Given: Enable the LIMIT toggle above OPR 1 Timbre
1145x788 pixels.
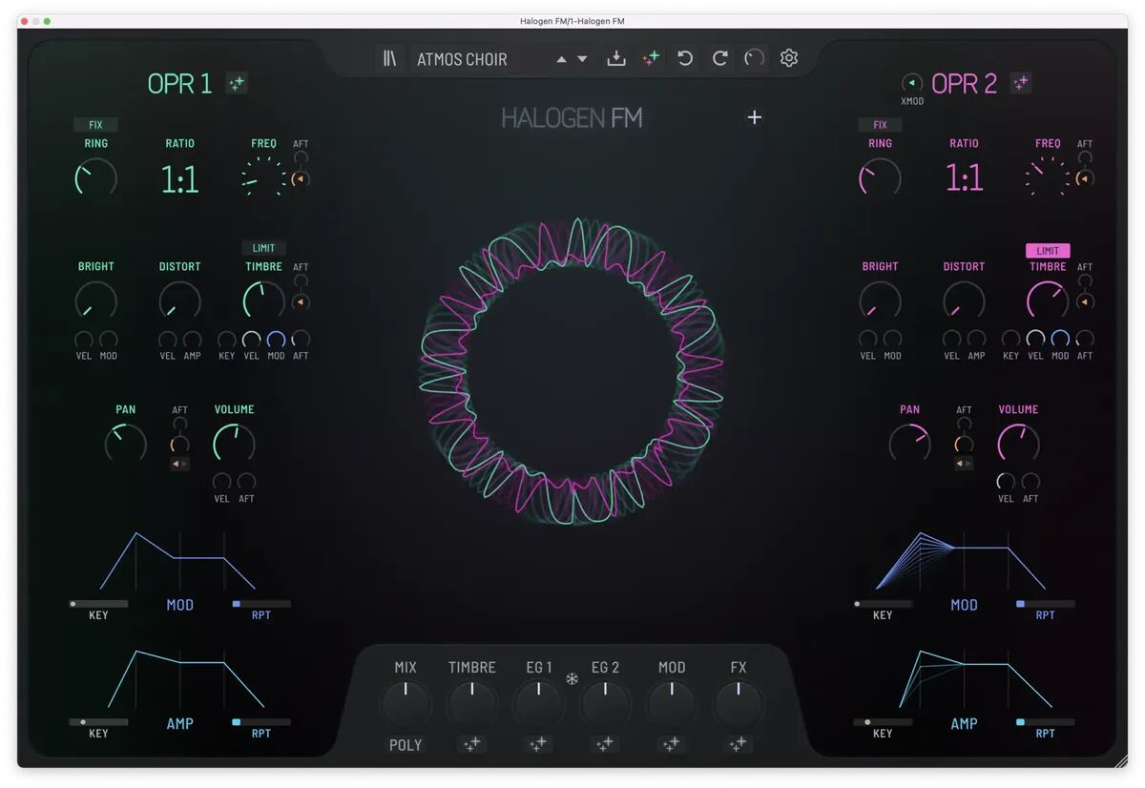Looking at the screenshot, I should [x=263, y=248].
